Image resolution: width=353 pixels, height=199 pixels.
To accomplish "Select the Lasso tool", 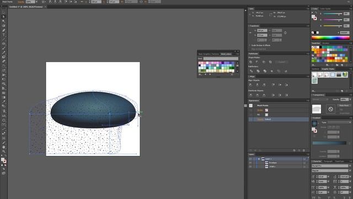I will coord(3,26).
